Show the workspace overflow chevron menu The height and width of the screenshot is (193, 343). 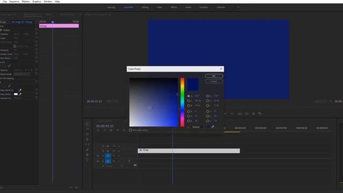click(238, 7)
